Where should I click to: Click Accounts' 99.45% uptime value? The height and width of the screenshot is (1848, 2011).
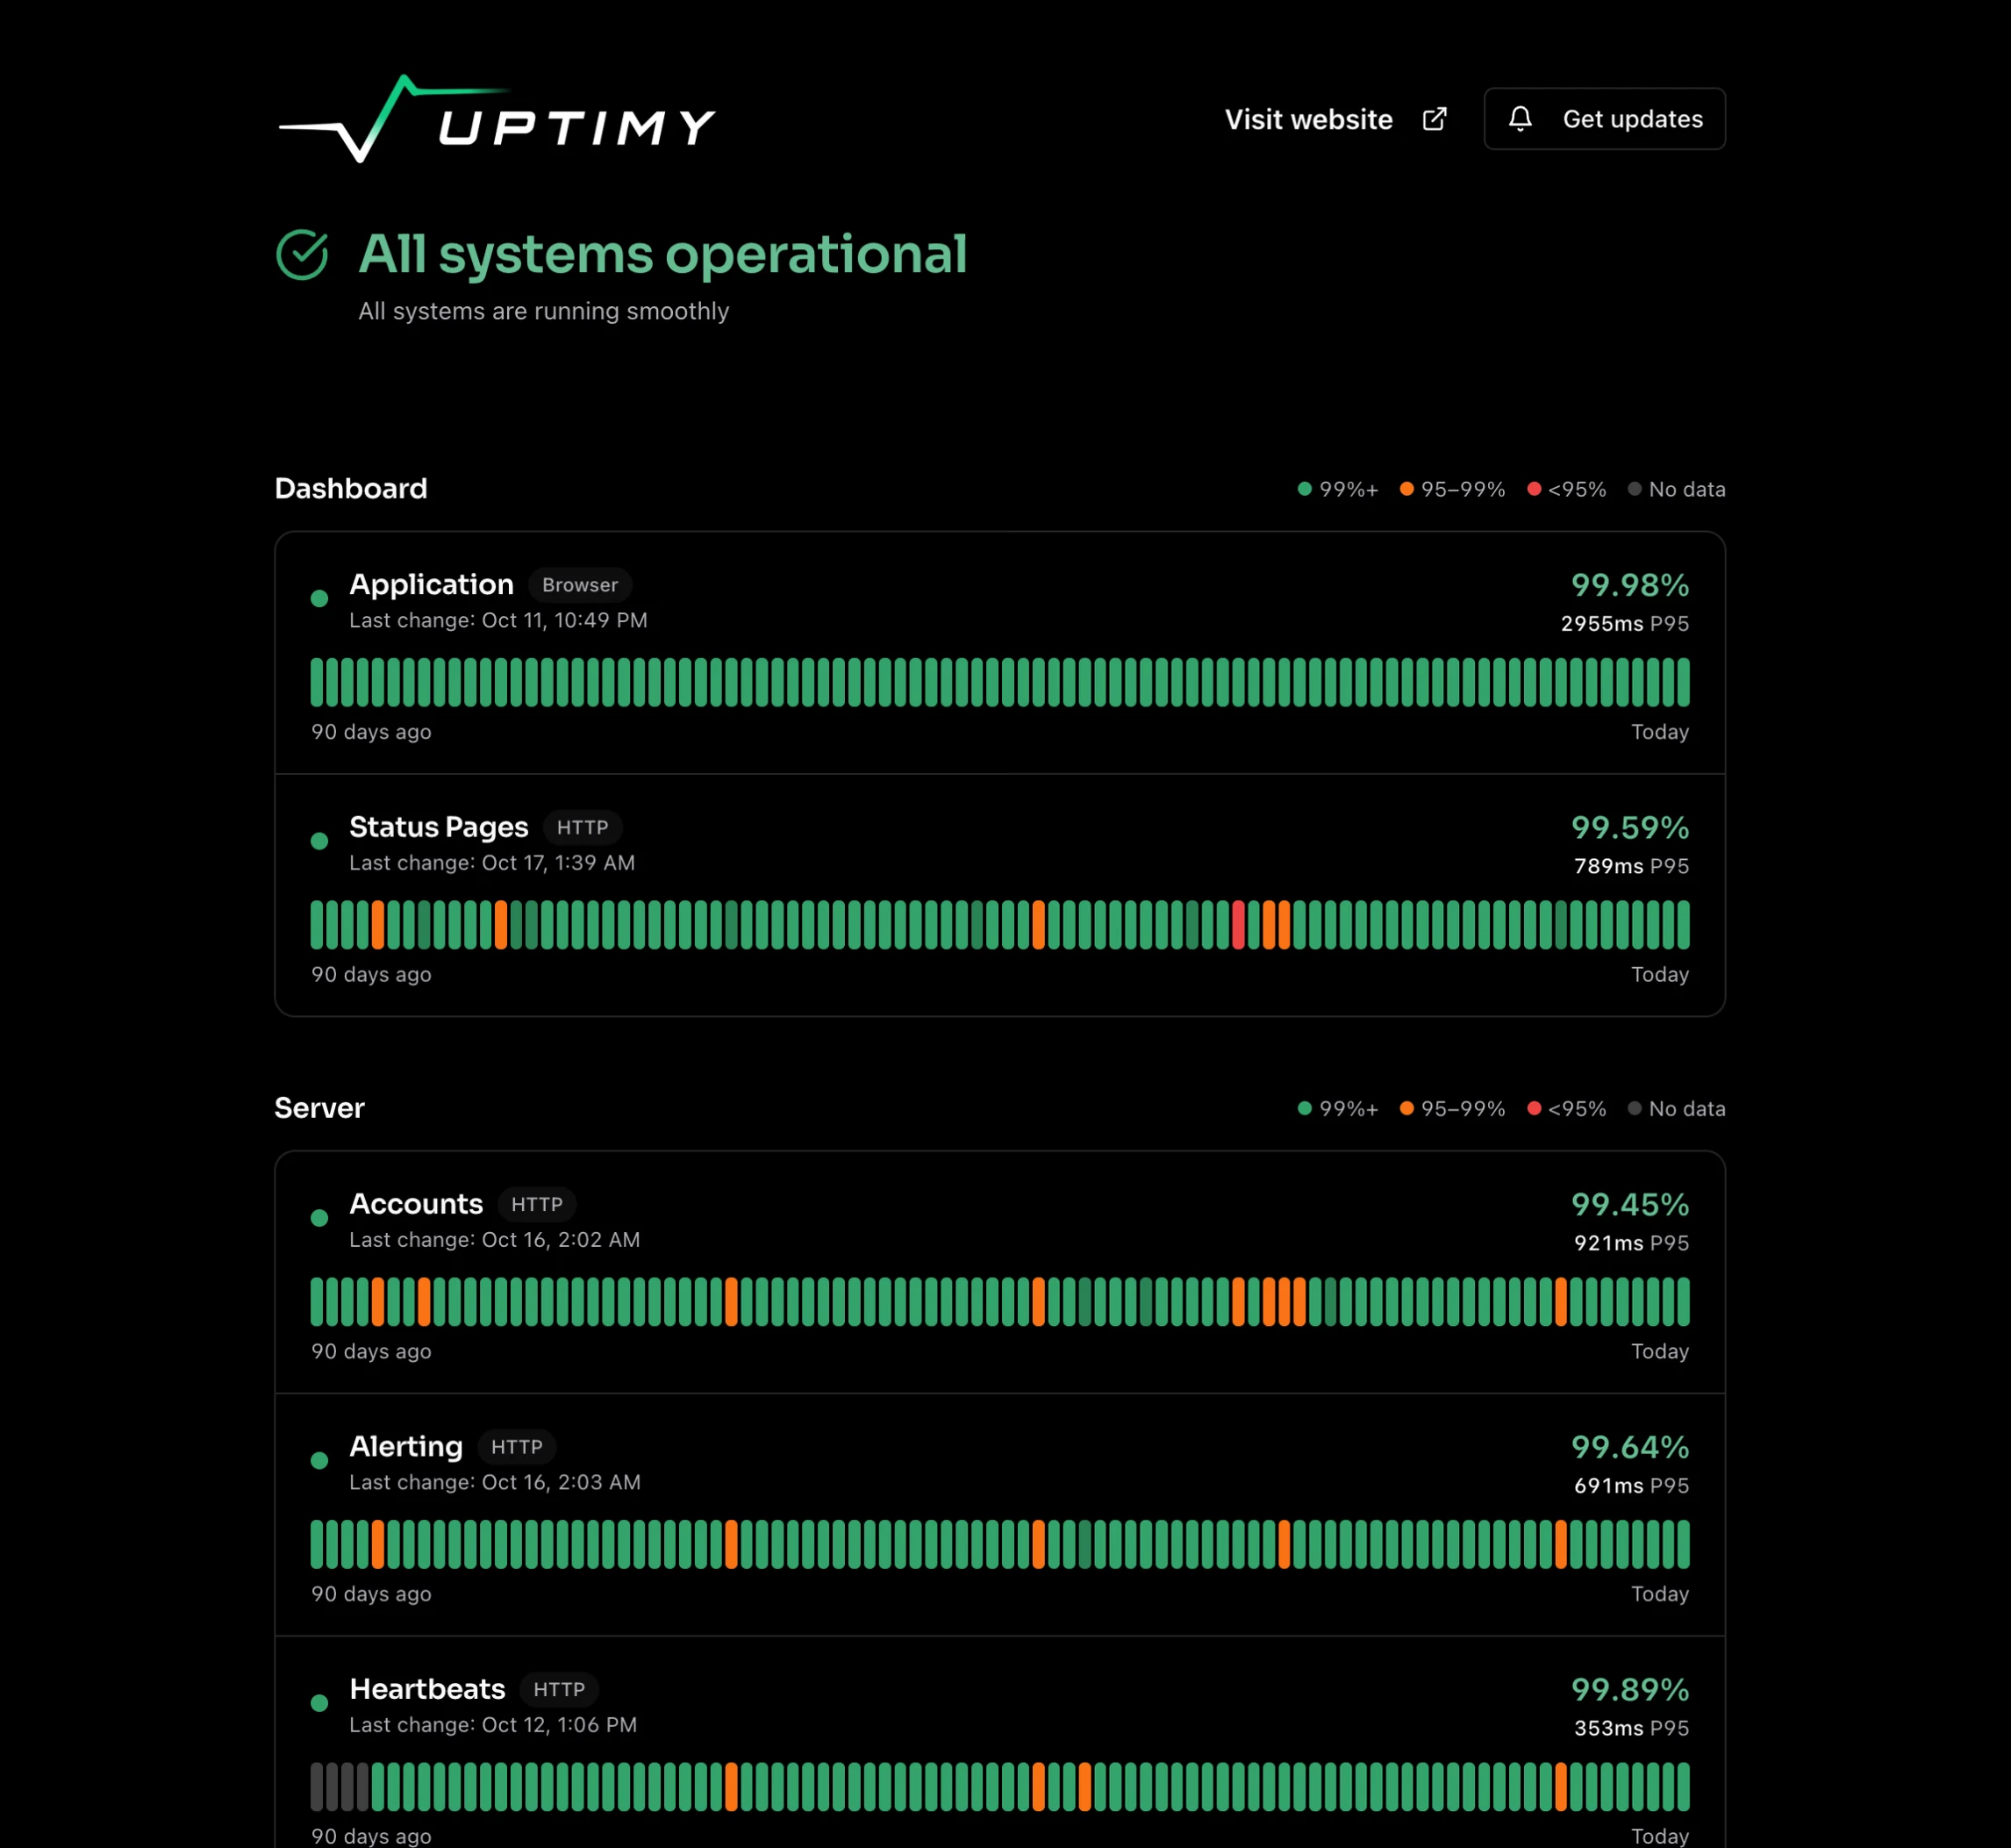tap(1630, 1204)
